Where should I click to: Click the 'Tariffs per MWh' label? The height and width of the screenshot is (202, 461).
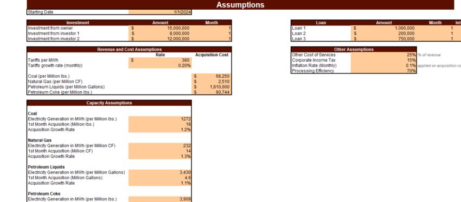(43, 60)
